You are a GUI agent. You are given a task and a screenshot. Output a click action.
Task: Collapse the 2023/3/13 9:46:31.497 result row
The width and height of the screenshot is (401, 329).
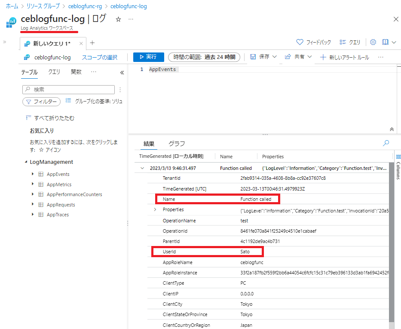click(142, 168)
